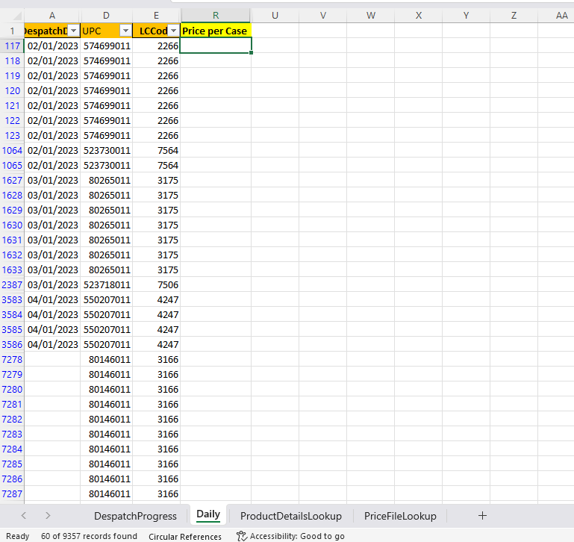Select column W header
Viewport: 574px width, 542px height.
[x=370, y=16]
